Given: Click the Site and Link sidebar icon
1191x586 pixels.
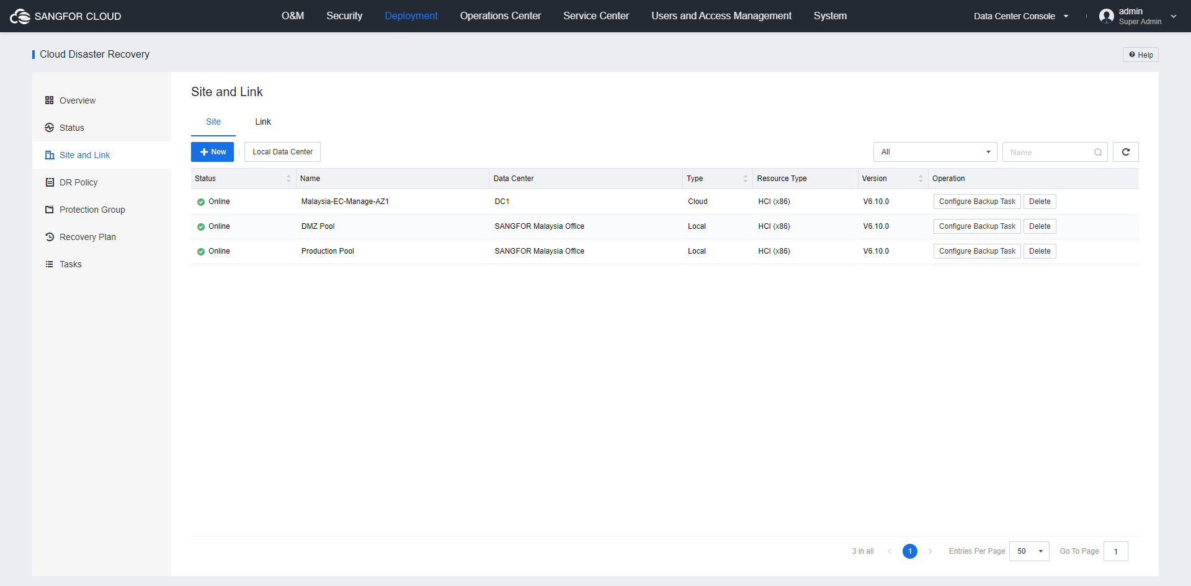Looking at the screenshot, I should tap(50, 155).
